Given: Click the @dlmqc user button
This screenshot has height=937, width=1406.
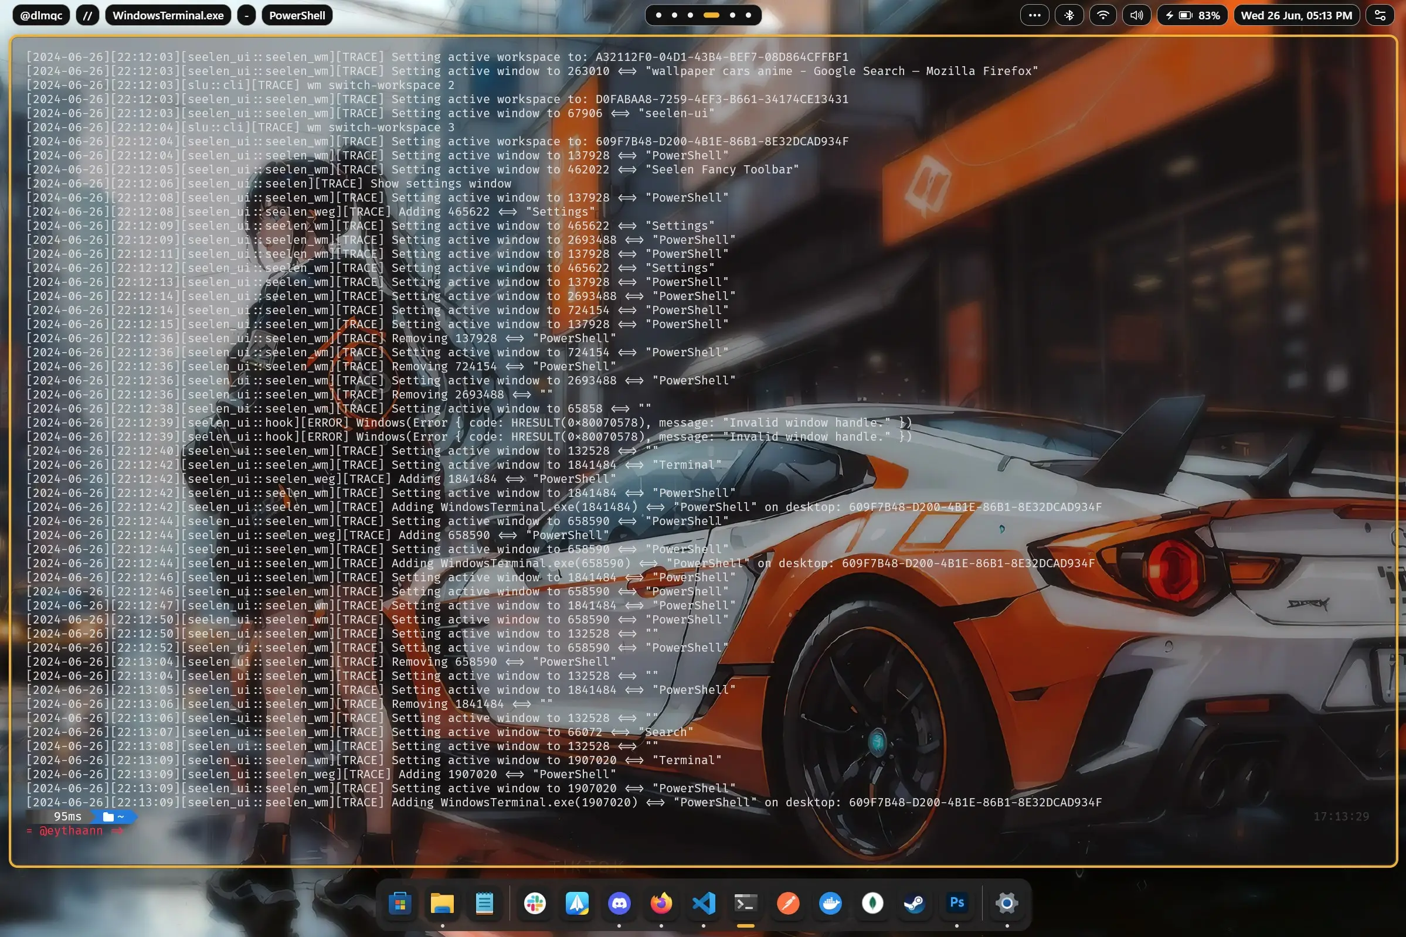Looking at the screenshot, I should pyautogui.click(x=40, y=15).
